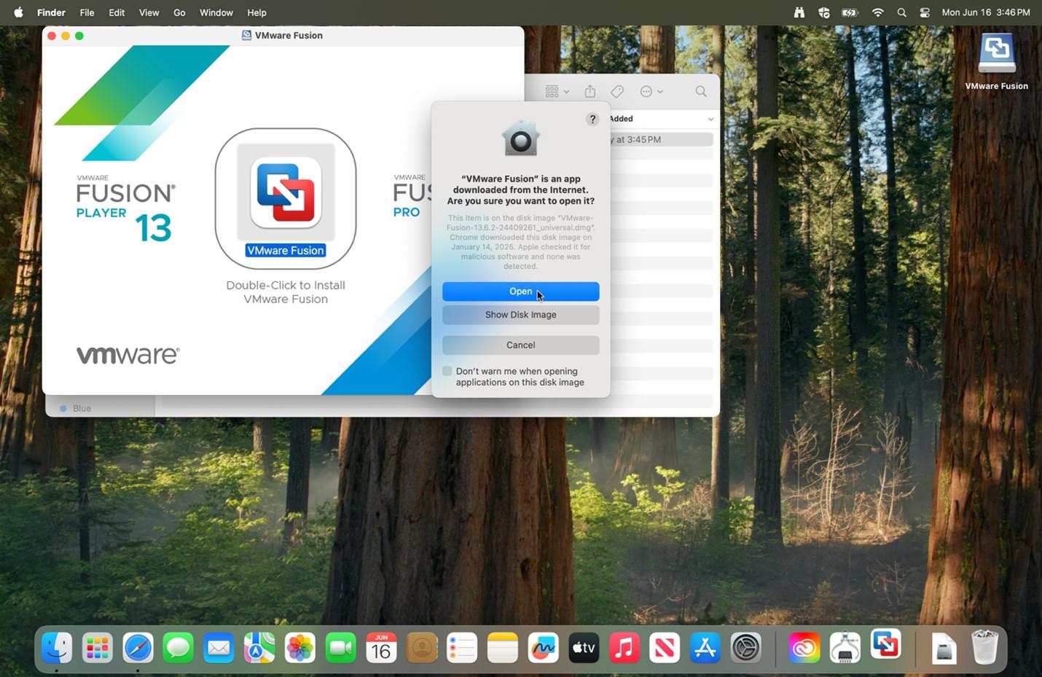
Task: Open Reminders from the Dock
Action: click(462, 647)
